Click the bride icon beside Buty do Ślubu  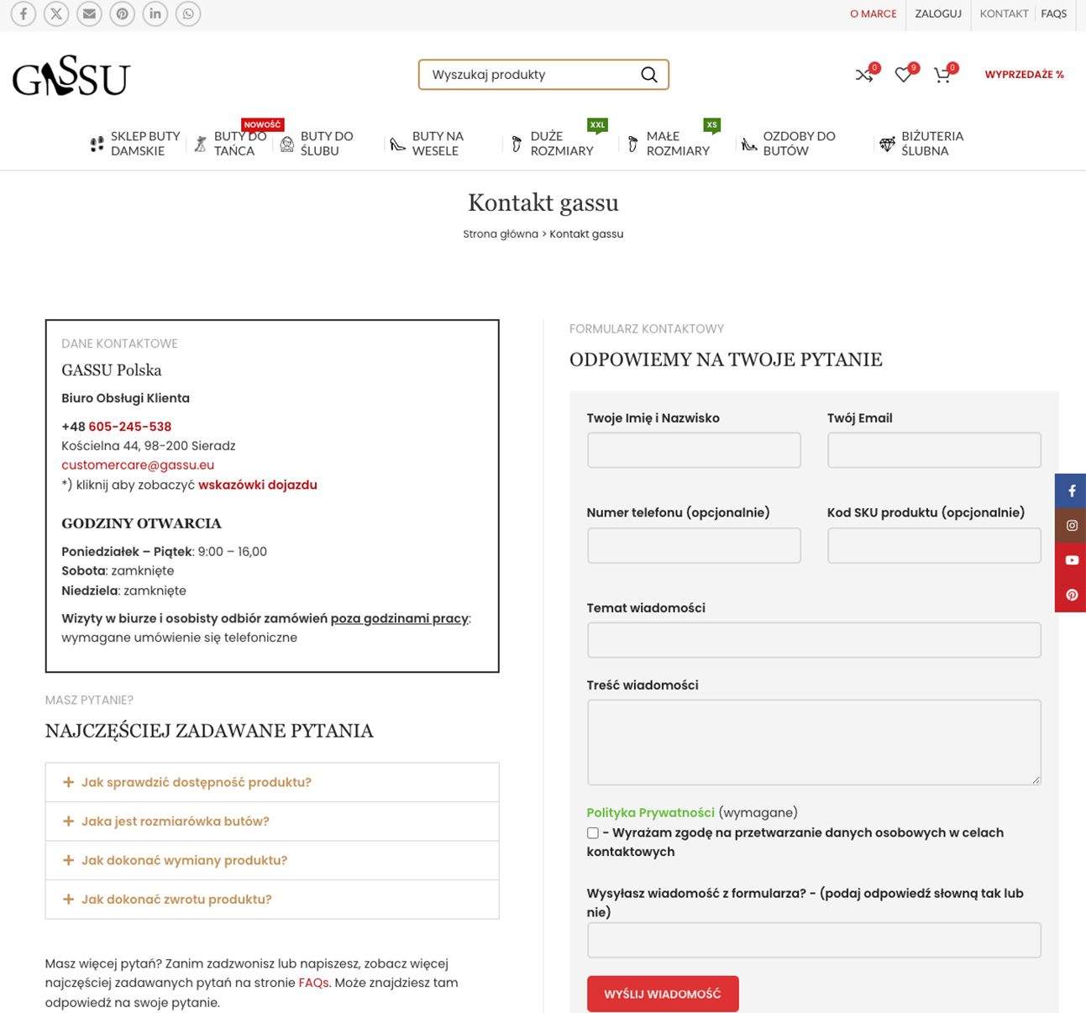(x=287, y=144)
